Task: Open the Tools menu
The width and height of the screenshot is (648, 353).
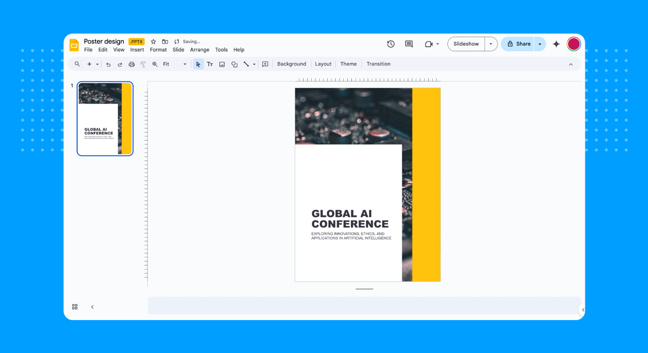Action: click(221, 50)
